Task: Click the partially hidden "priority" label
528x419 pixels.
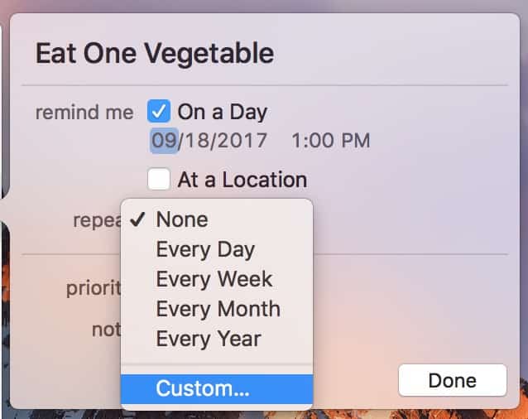Action: coord(94,288)
